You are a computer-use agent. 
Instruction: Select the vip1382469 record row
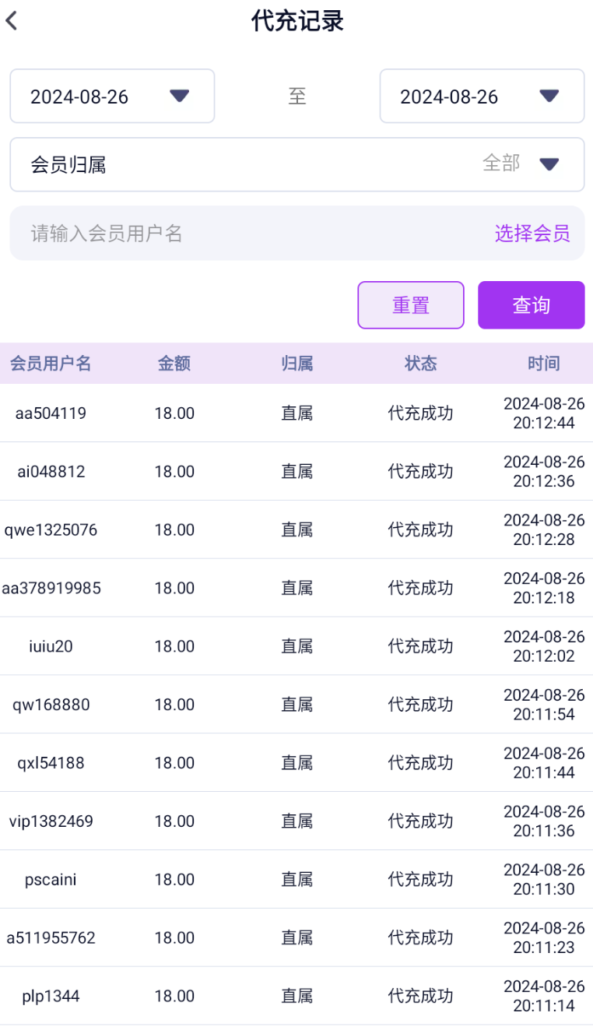pyautogui.click(x=51, y=821)
